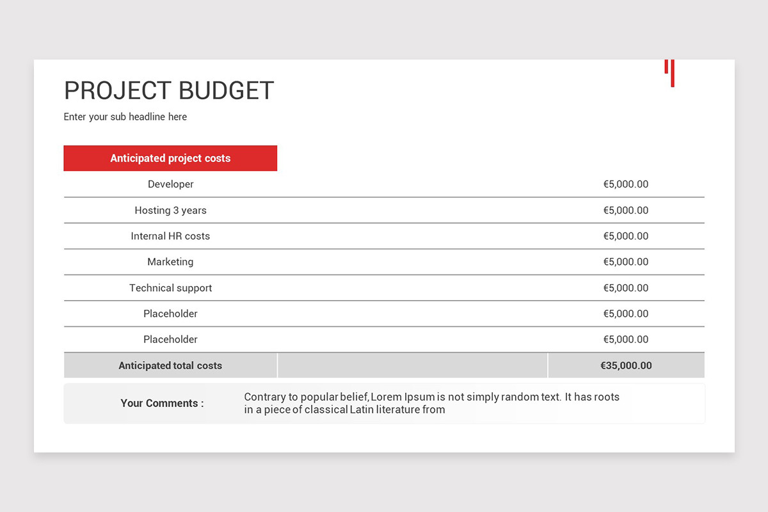Select the empty gray cell in total row
768x512 pixels.
click(x=413, y=365)
